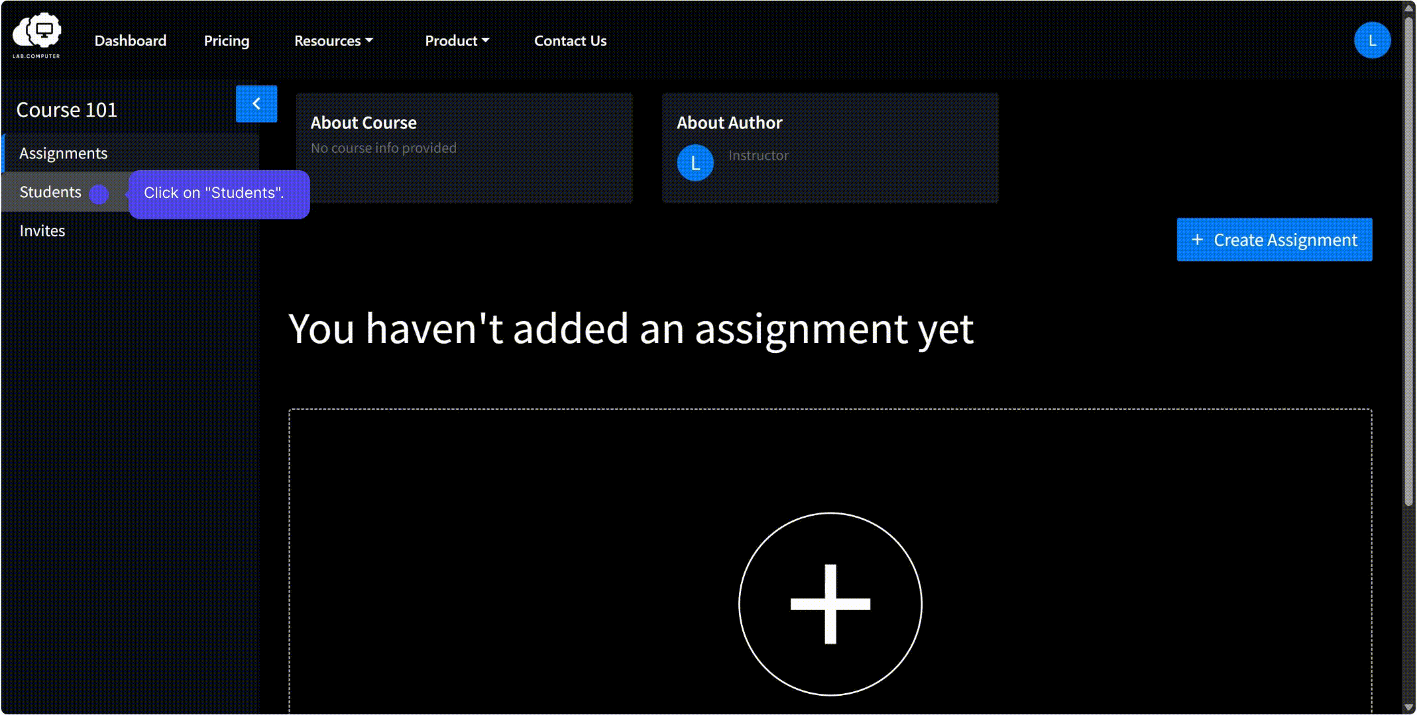The width and height of the screenshot is (1417, 715).
Task: Click the Lab.Computer logo
Action: [36, 36]
